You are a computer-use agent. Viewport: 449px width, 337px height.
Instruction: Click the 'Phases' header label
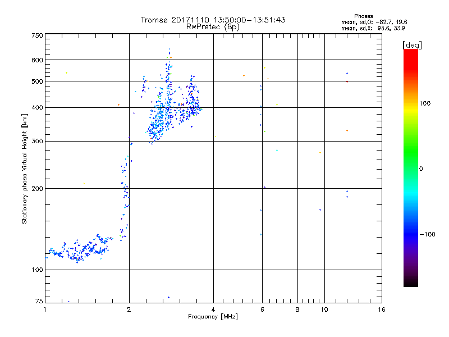(x=363, y=16)
